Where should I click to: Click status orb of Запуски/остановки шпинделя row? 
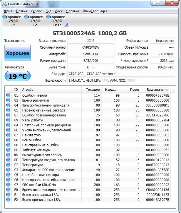pos(8,105)
